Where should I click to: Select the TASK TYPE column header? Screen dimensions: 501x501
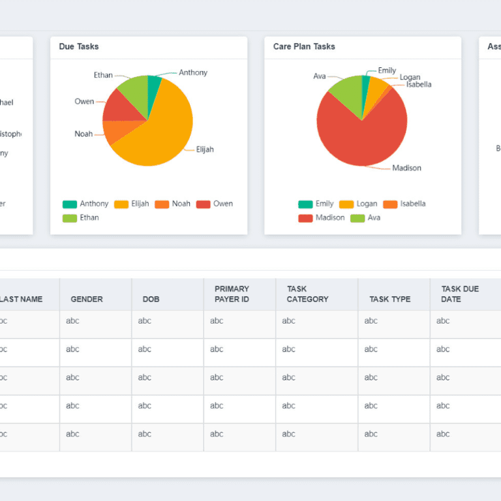(389, 299)
